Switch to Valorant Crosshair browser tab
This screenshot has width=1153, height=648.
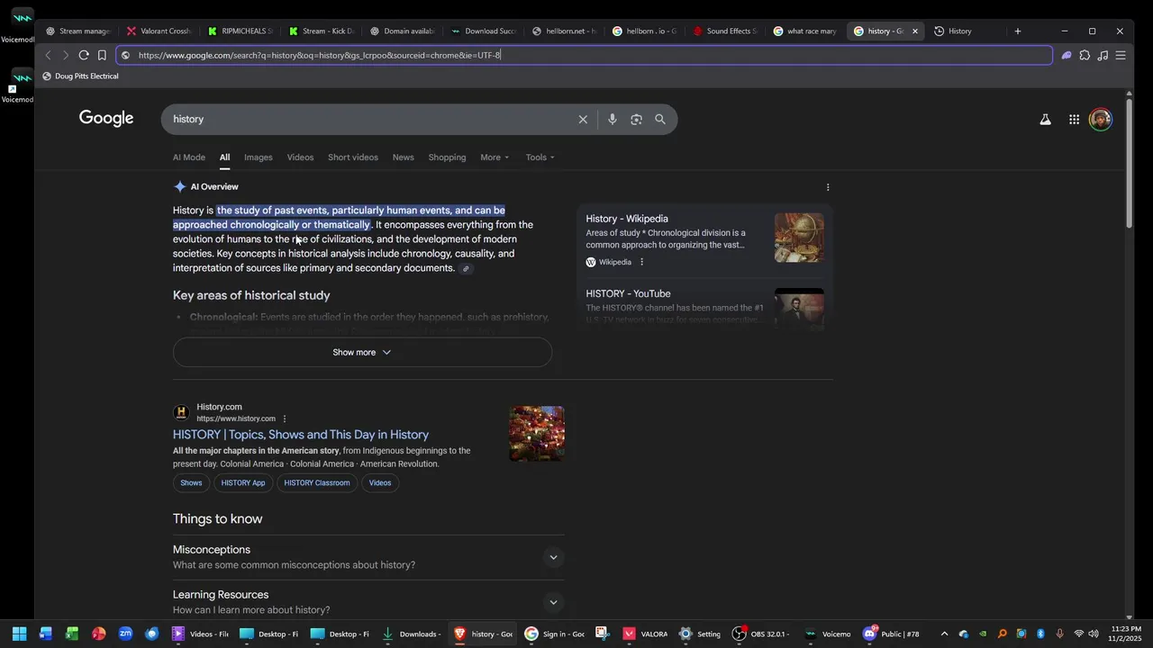(x=159, y=31)
